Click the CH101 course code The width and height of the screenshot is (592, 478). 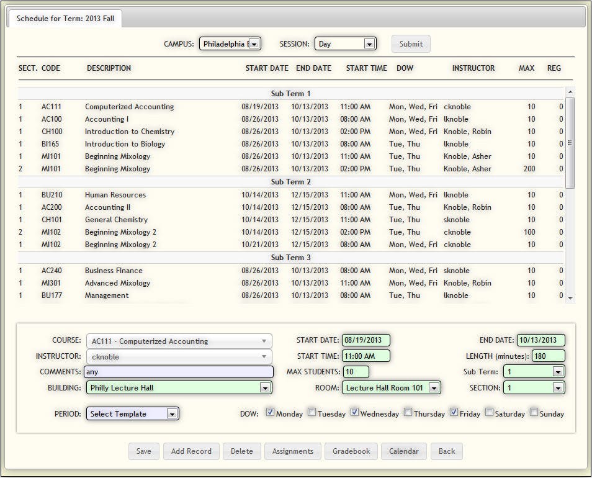coord(52,220)
